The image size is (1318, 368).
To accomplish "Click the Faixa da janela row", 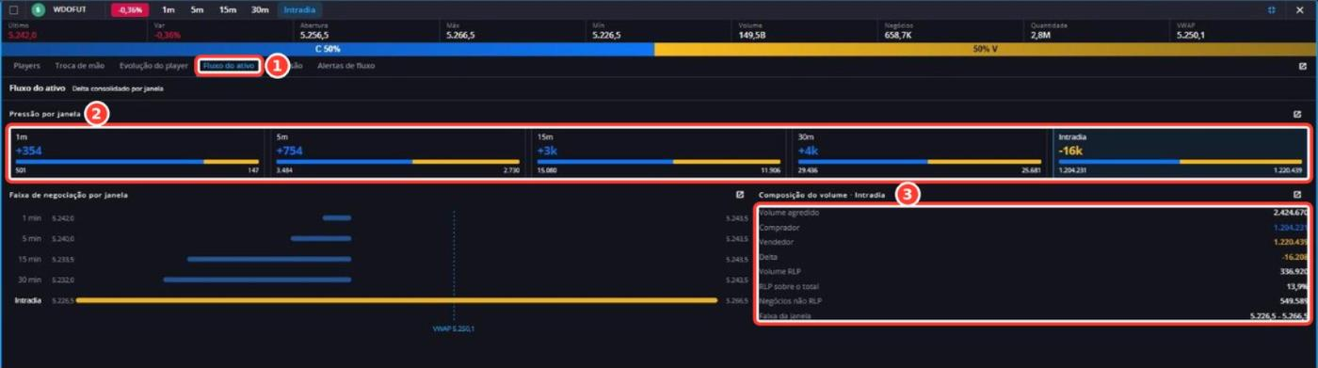I will 1034,315.
